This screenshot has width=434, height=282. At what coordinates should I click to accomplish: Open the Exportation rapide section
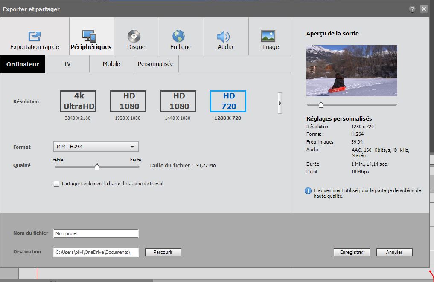tap(35, 37)
